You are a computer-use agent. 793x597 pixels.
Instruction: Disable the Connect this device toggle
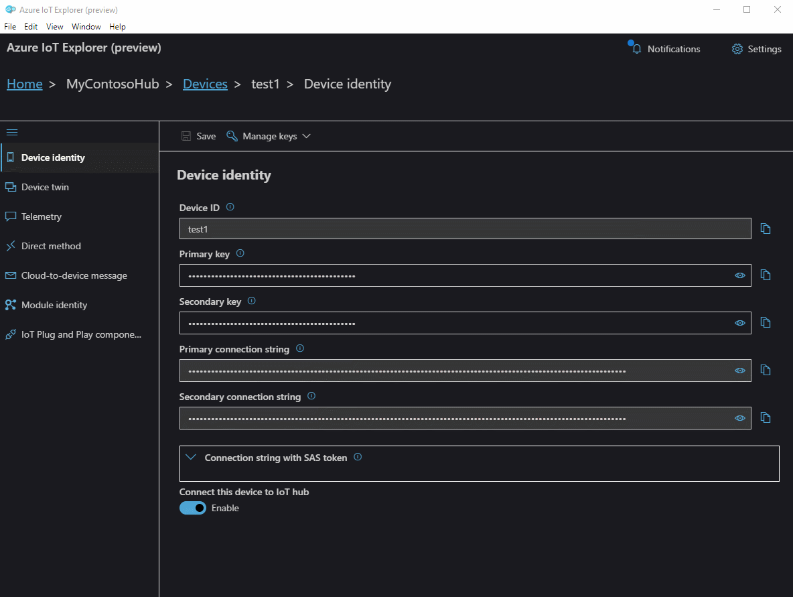point(193,508)
